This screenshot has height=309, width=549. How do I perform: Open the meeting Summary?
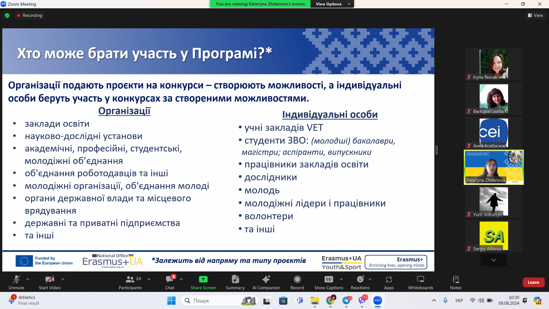[235, 282]
